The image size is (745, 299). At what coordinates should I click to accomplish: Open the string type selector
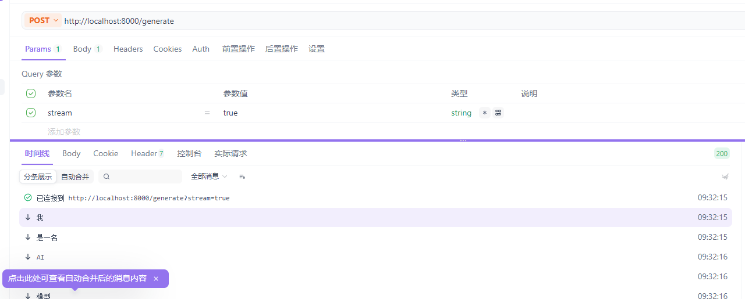[461, 113]
